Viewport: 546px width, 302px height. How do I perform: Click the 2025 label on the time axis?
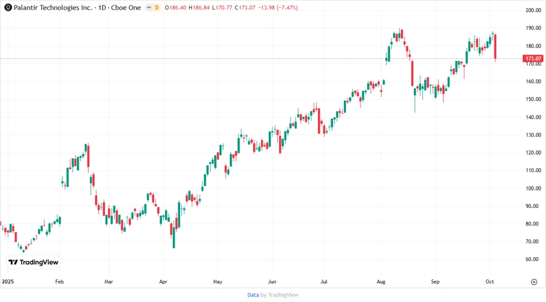(7, 282)
